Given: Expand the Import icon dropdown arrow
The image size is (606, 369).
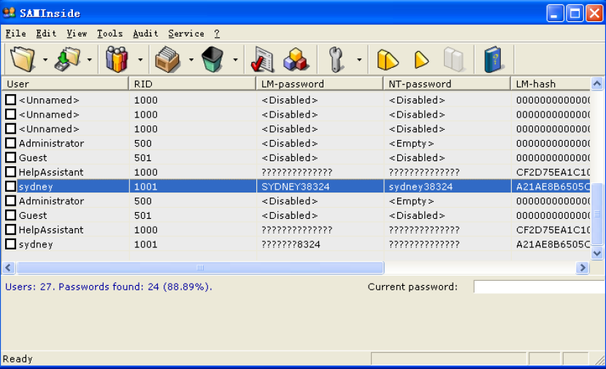Looking at the screenshot, I should [x=89, y=60].
